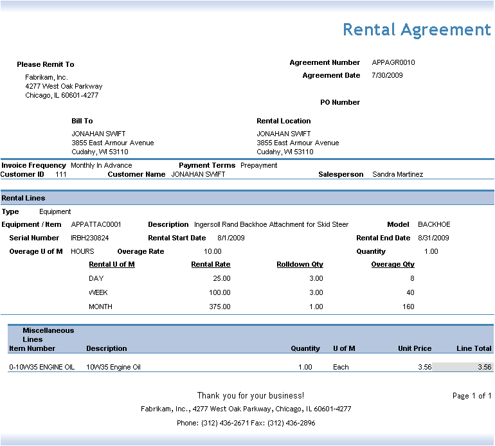
Task: Click the agreement date 7/30/2009
Action: pyautogui.click(x=388, y=76)
